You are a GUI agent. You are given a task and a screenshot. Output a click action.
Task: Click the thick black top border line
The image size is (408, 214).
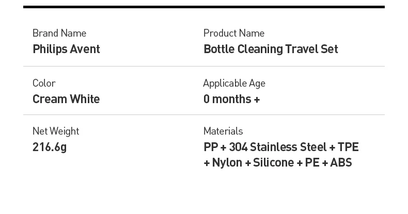click(204, 7)
